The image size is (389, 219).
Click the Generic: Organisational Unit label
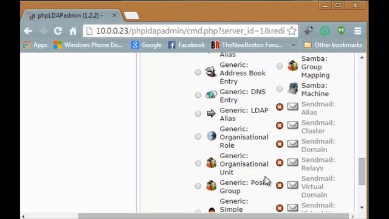coord(244,164)
